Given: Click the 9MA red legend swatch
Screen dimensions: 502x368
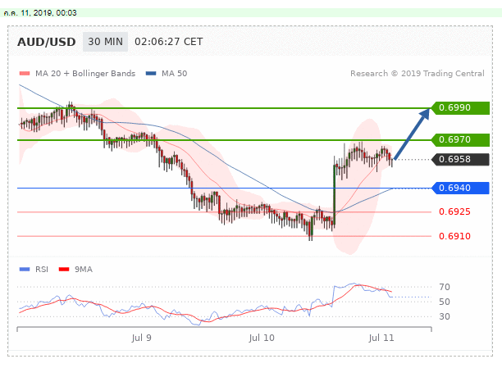Looking at the screenshot, I should (64, 270).
